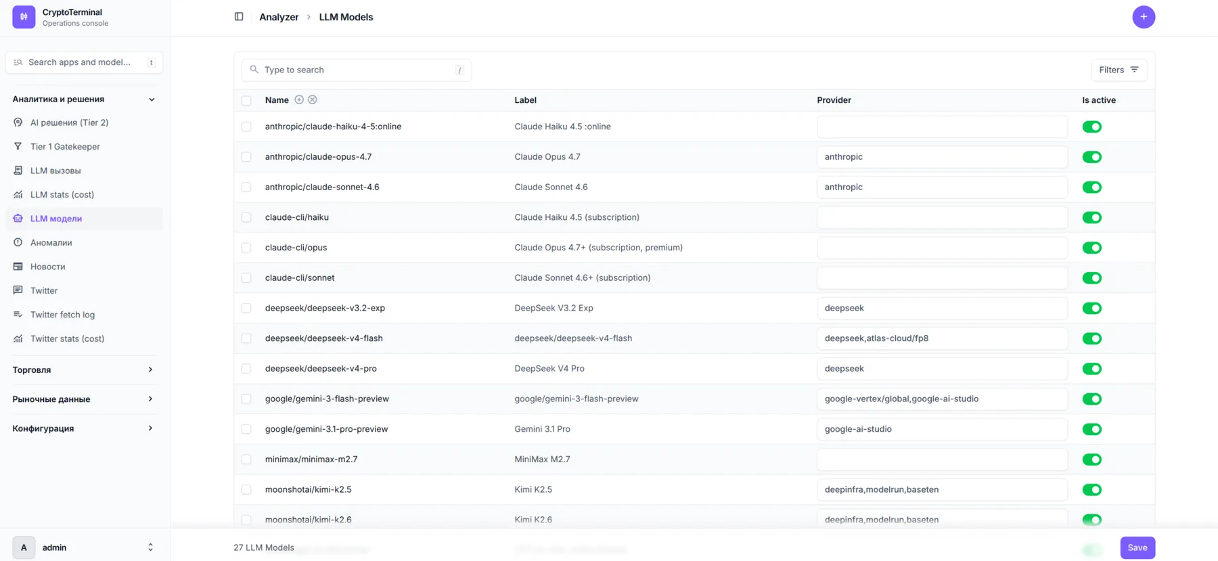Viewport: 1218px width, 561px height.
Task: Click the 27 LLM Models count text
Action: (x=264, y=547)
